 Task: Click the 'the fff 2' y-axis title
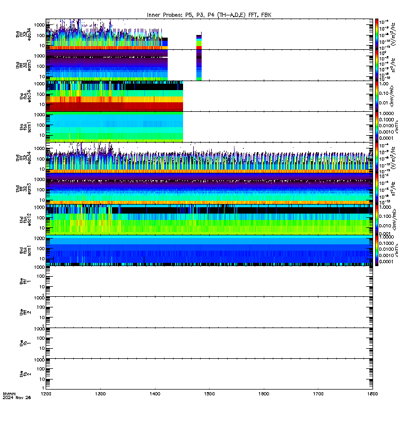(25, 312)
